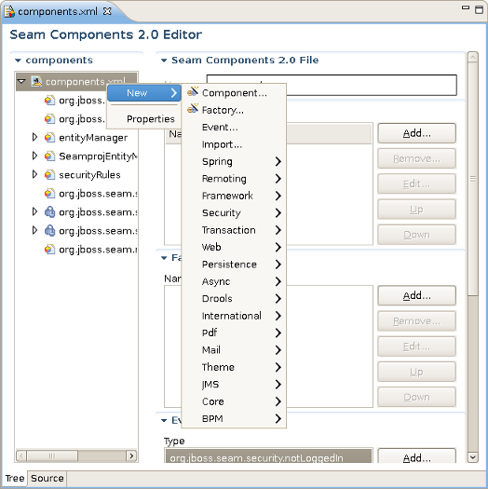
Task: Click the entityManager component icon
Action: point(49,137)
